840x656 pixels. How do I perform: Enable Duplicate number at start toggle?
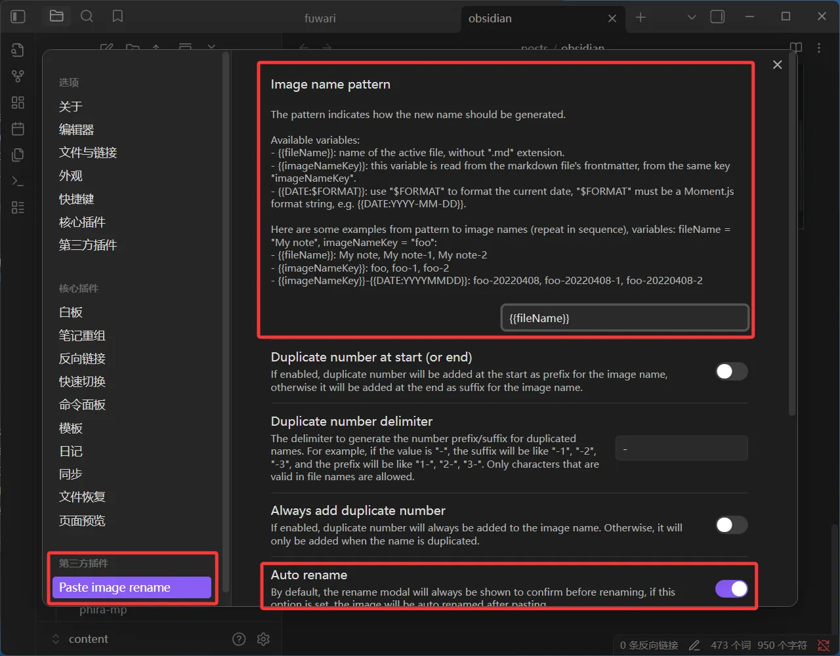pos(731,372)
